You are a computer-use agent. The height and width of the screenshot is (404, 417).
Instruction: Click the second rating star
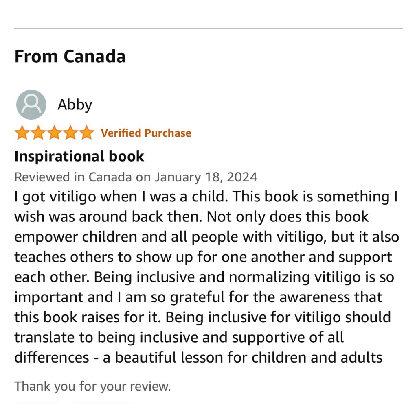click(x=38, y=133)
